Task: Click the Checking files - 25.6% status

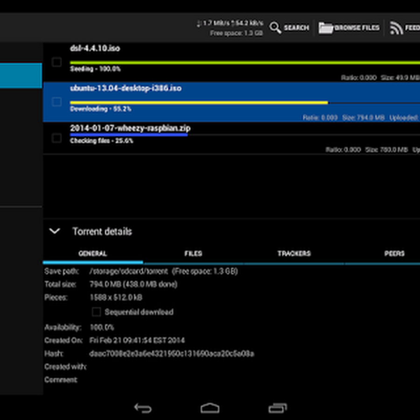Action: pyautogui.click(x=102, y=140)
